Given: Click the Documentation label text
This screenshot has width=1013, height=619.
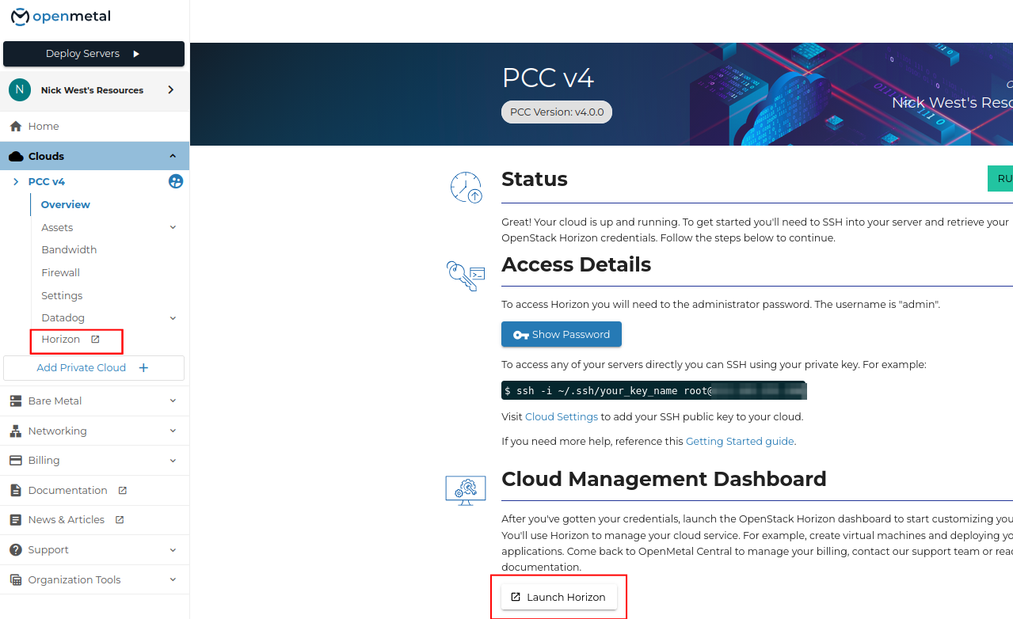Looking at the screenshot, I should (x=67, y=491).
